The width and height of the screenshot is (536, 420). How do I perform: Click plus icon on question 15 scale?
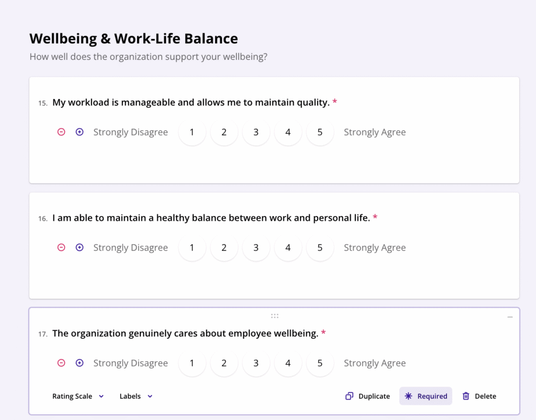pos(80,132)
